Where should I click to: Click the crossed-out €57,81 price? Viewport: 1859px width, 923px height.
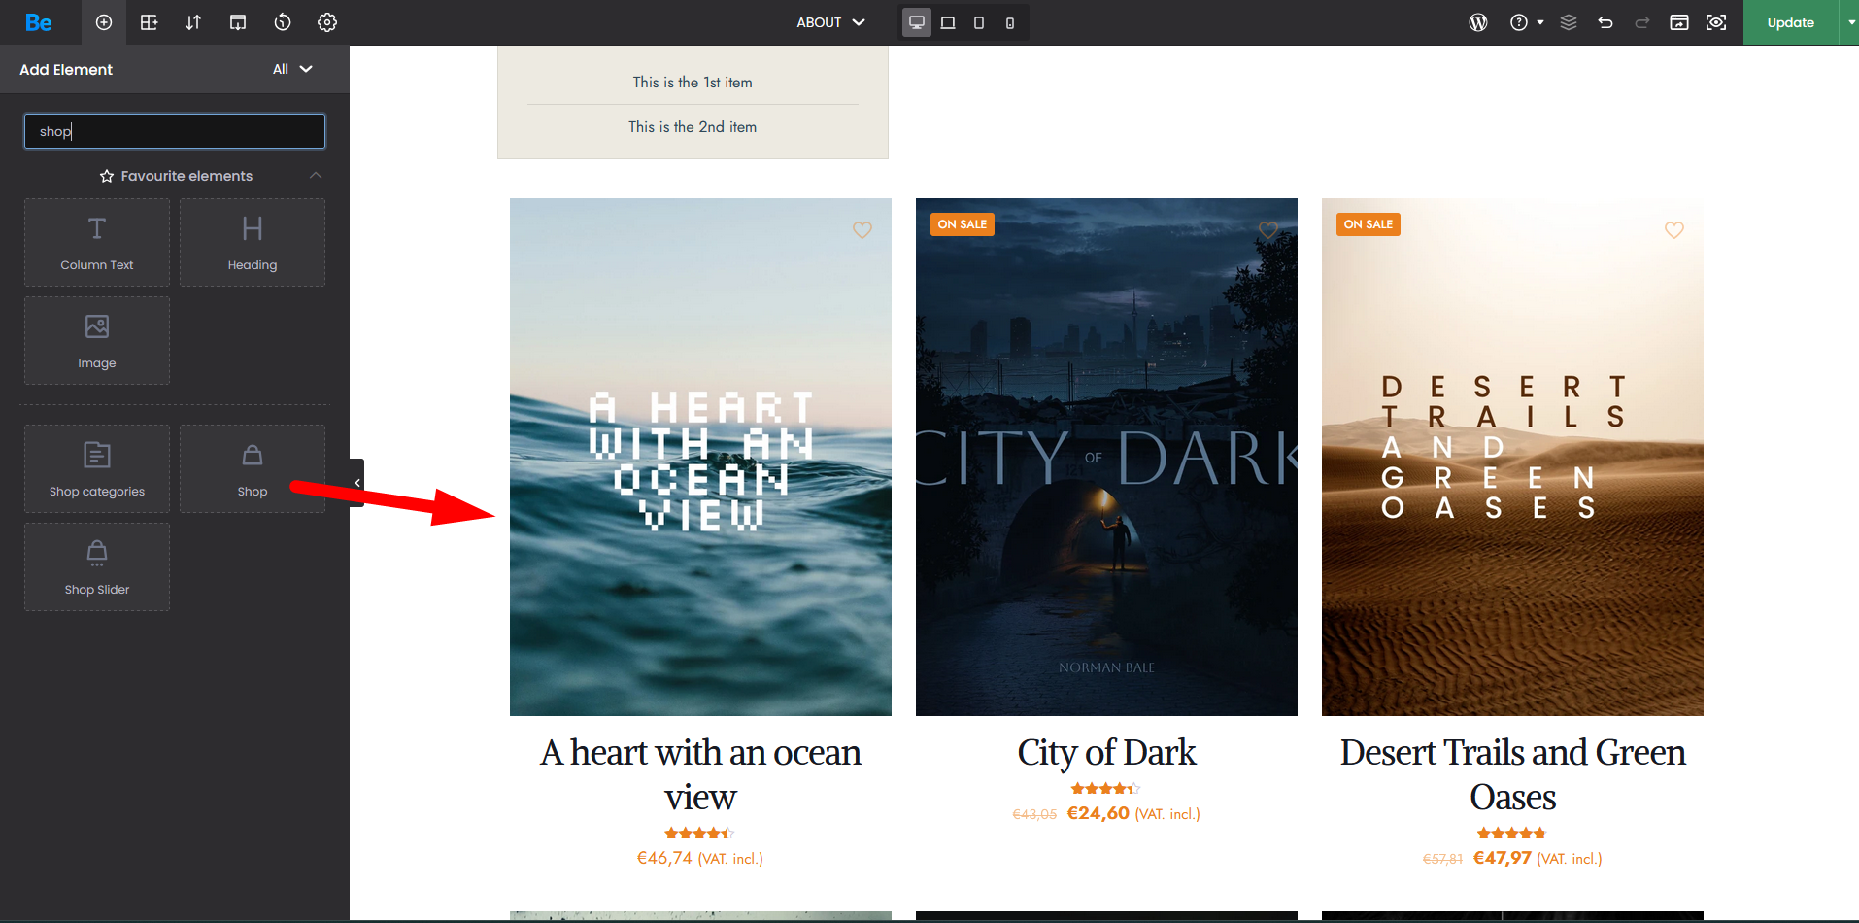pos(1442,859)
